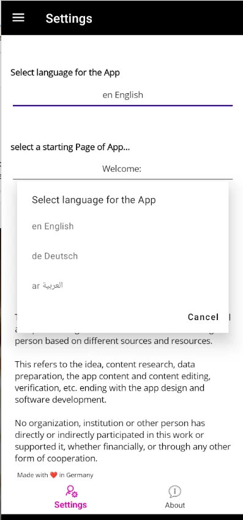Open the hamburger navigation menu
This screenshot has height=520, width=243.
coord(18,18)
